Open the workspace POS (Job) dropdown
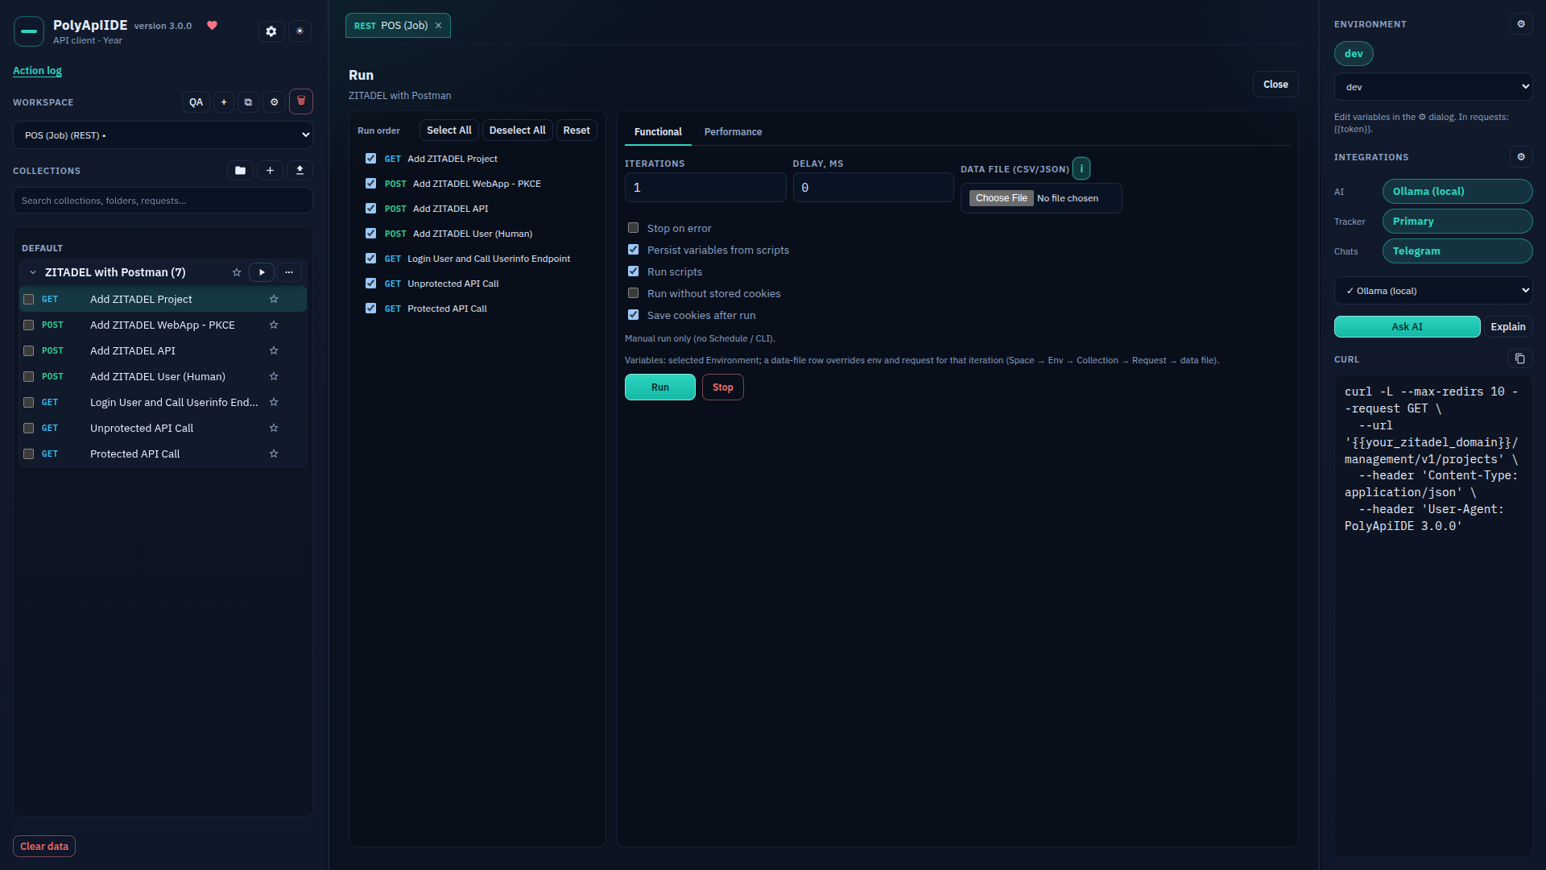Image resolution: width=1546 pixels, height=870 pixels. pos(163,135)
